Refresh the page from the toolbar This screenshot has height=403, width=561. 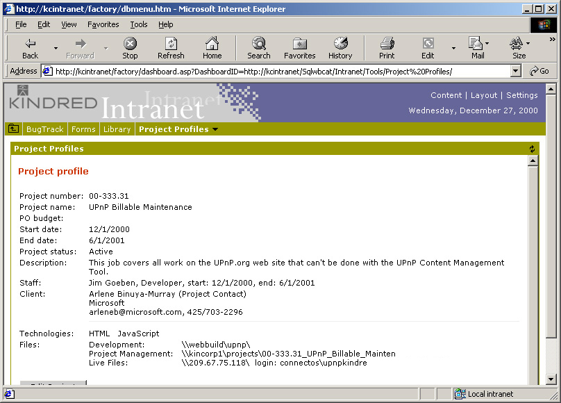coord(171,48)
